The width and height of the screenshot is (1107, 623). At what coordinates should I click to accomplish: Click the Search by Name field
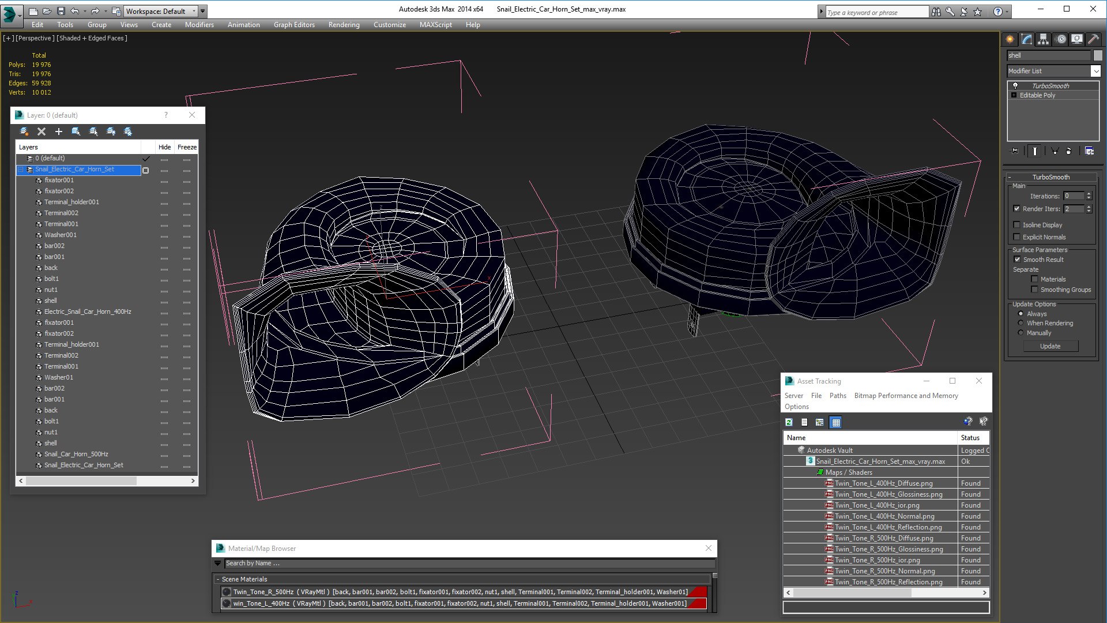[469, 564]
